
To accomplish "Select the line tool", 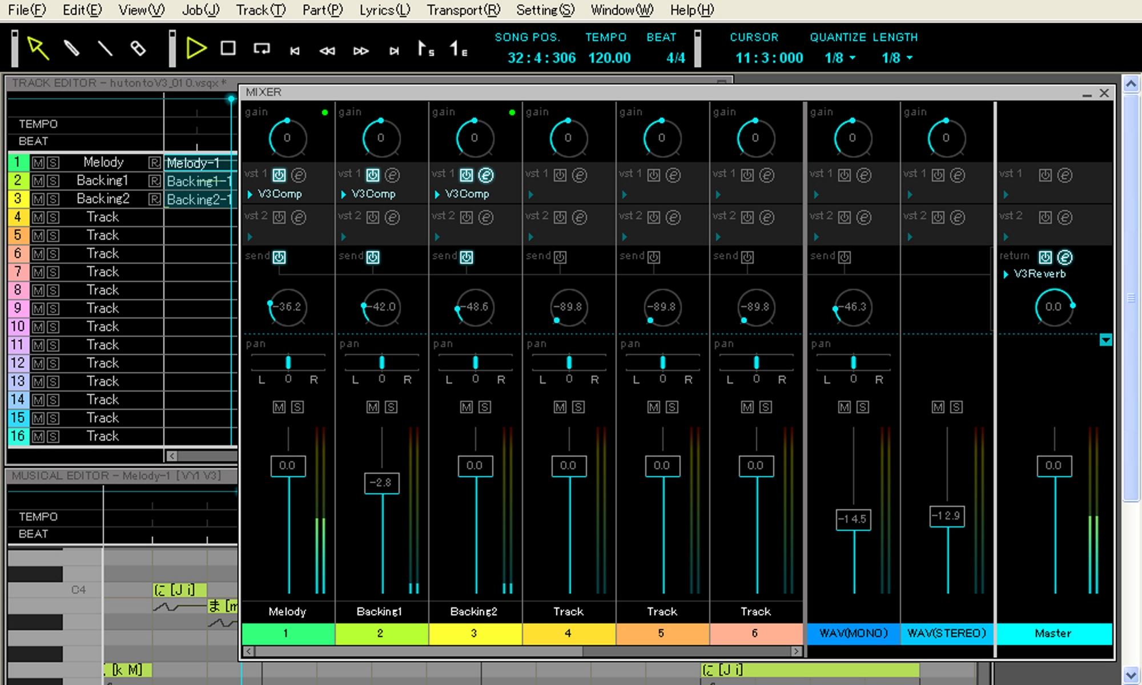I will pos(104,49).
